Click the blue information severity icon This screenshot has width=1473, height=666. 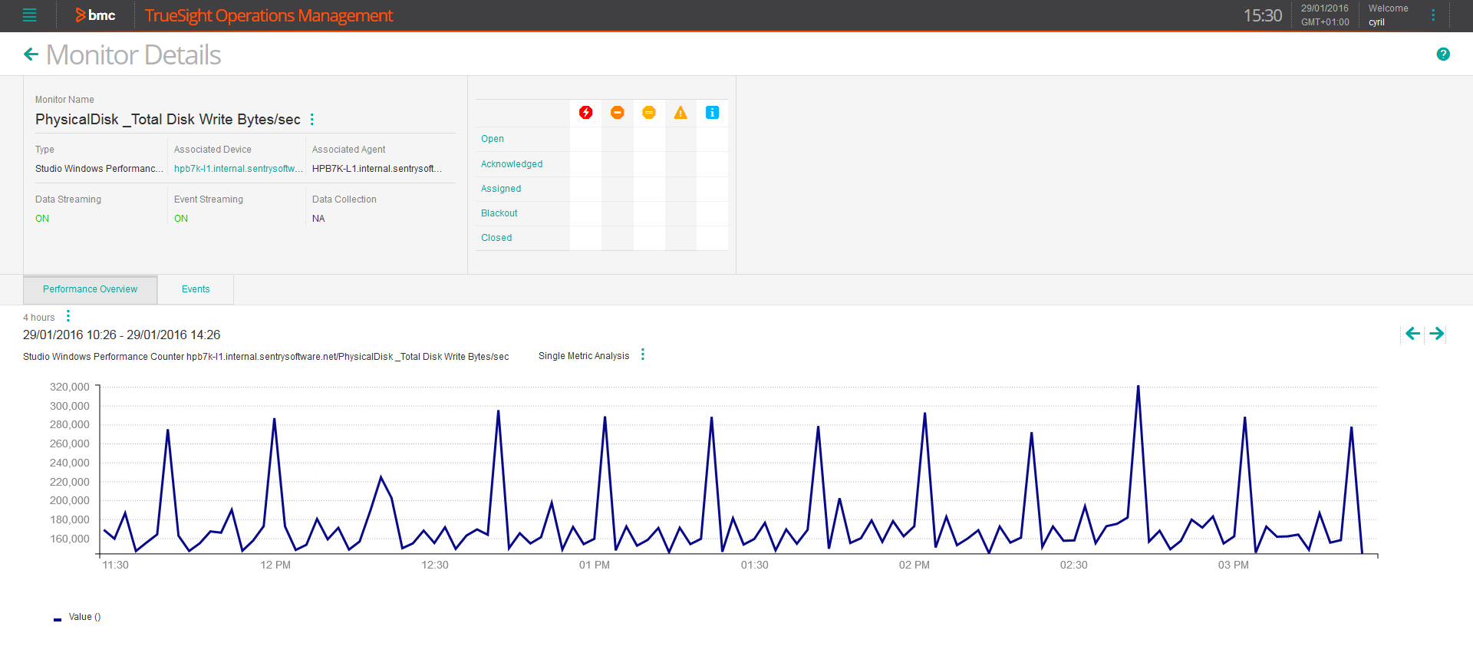712,113
